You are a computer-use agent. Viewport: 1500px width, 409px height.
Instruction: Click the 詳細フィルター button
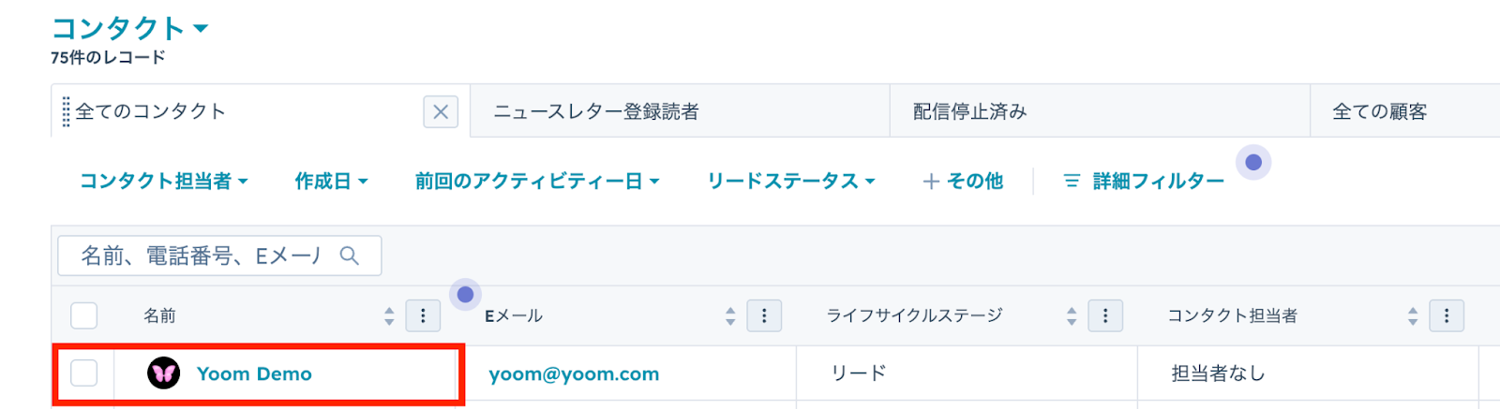pyautogui.click(x=1145, y=182)
